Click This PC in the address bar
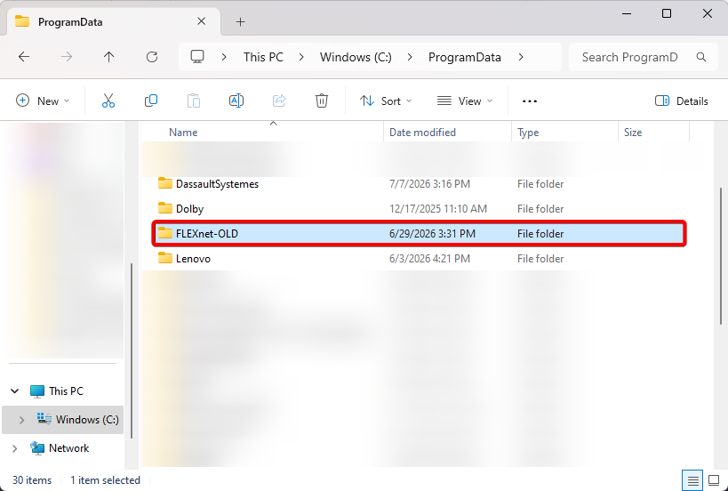The width and height of the screenshot is (728, 491). 263,57
